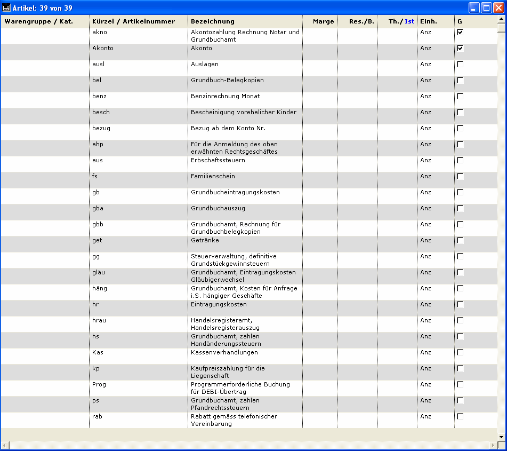Click the Res./B. column header
507x451 pixels.
(x=361, y=21)
